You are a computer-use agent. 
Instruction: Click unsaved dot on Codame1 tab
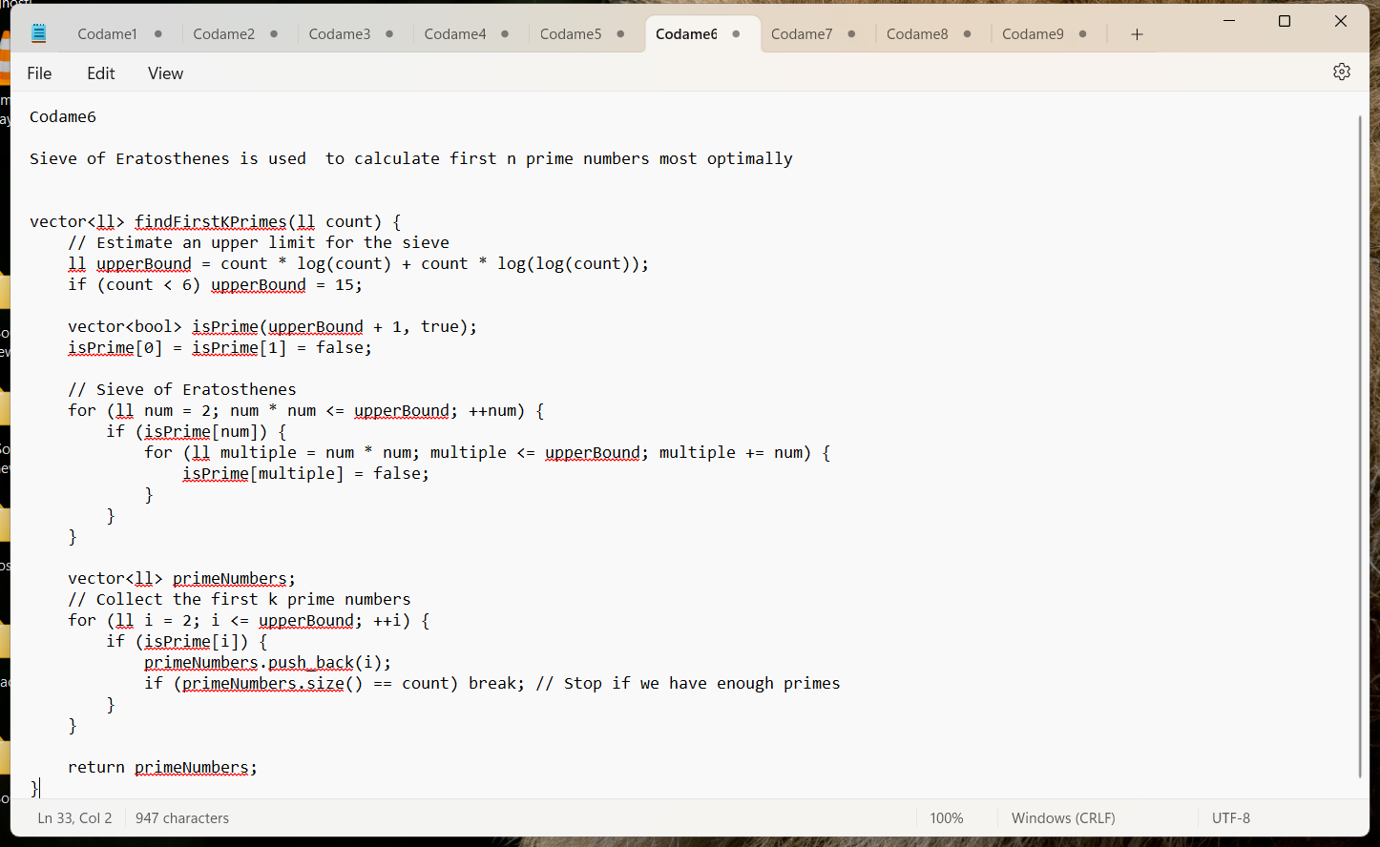pyautogui.click(x=157, y=34)
